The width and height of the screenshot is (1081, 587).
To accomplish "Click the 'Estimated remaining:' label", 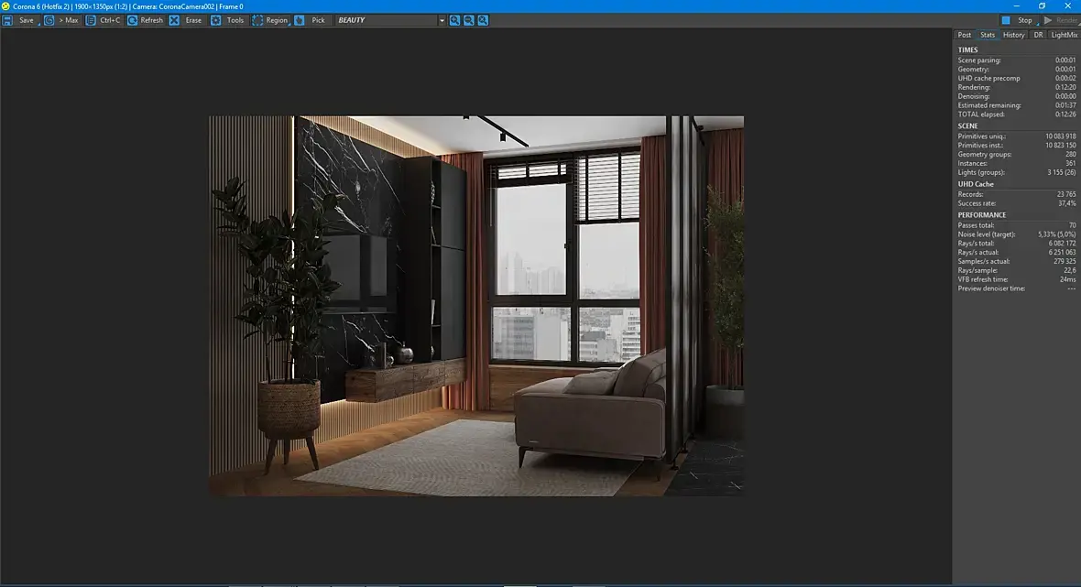I will tap(989, 105).
